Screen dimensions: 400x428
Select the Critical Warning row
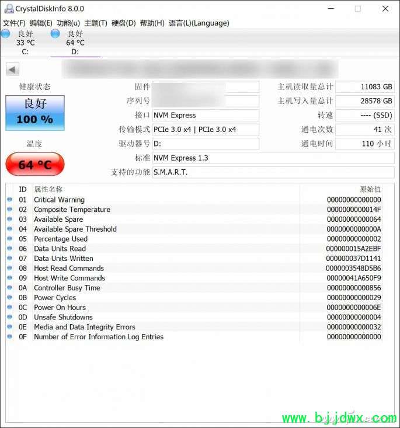[194, 200]
